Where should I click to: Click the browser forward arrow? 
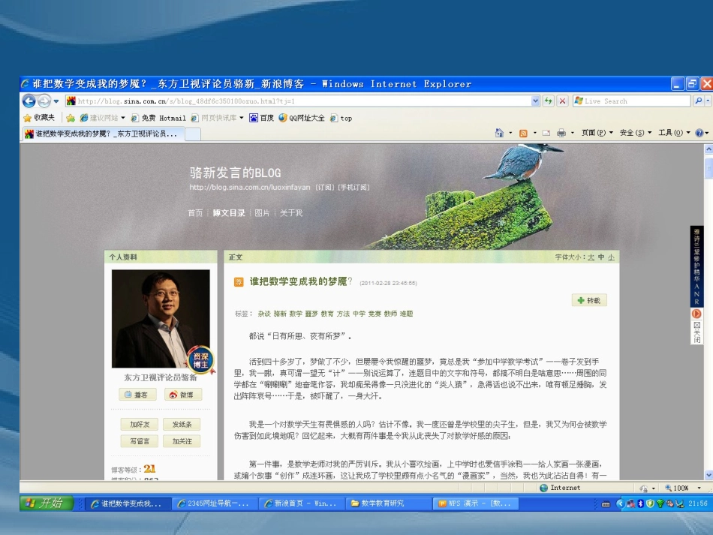click(44, 101)
